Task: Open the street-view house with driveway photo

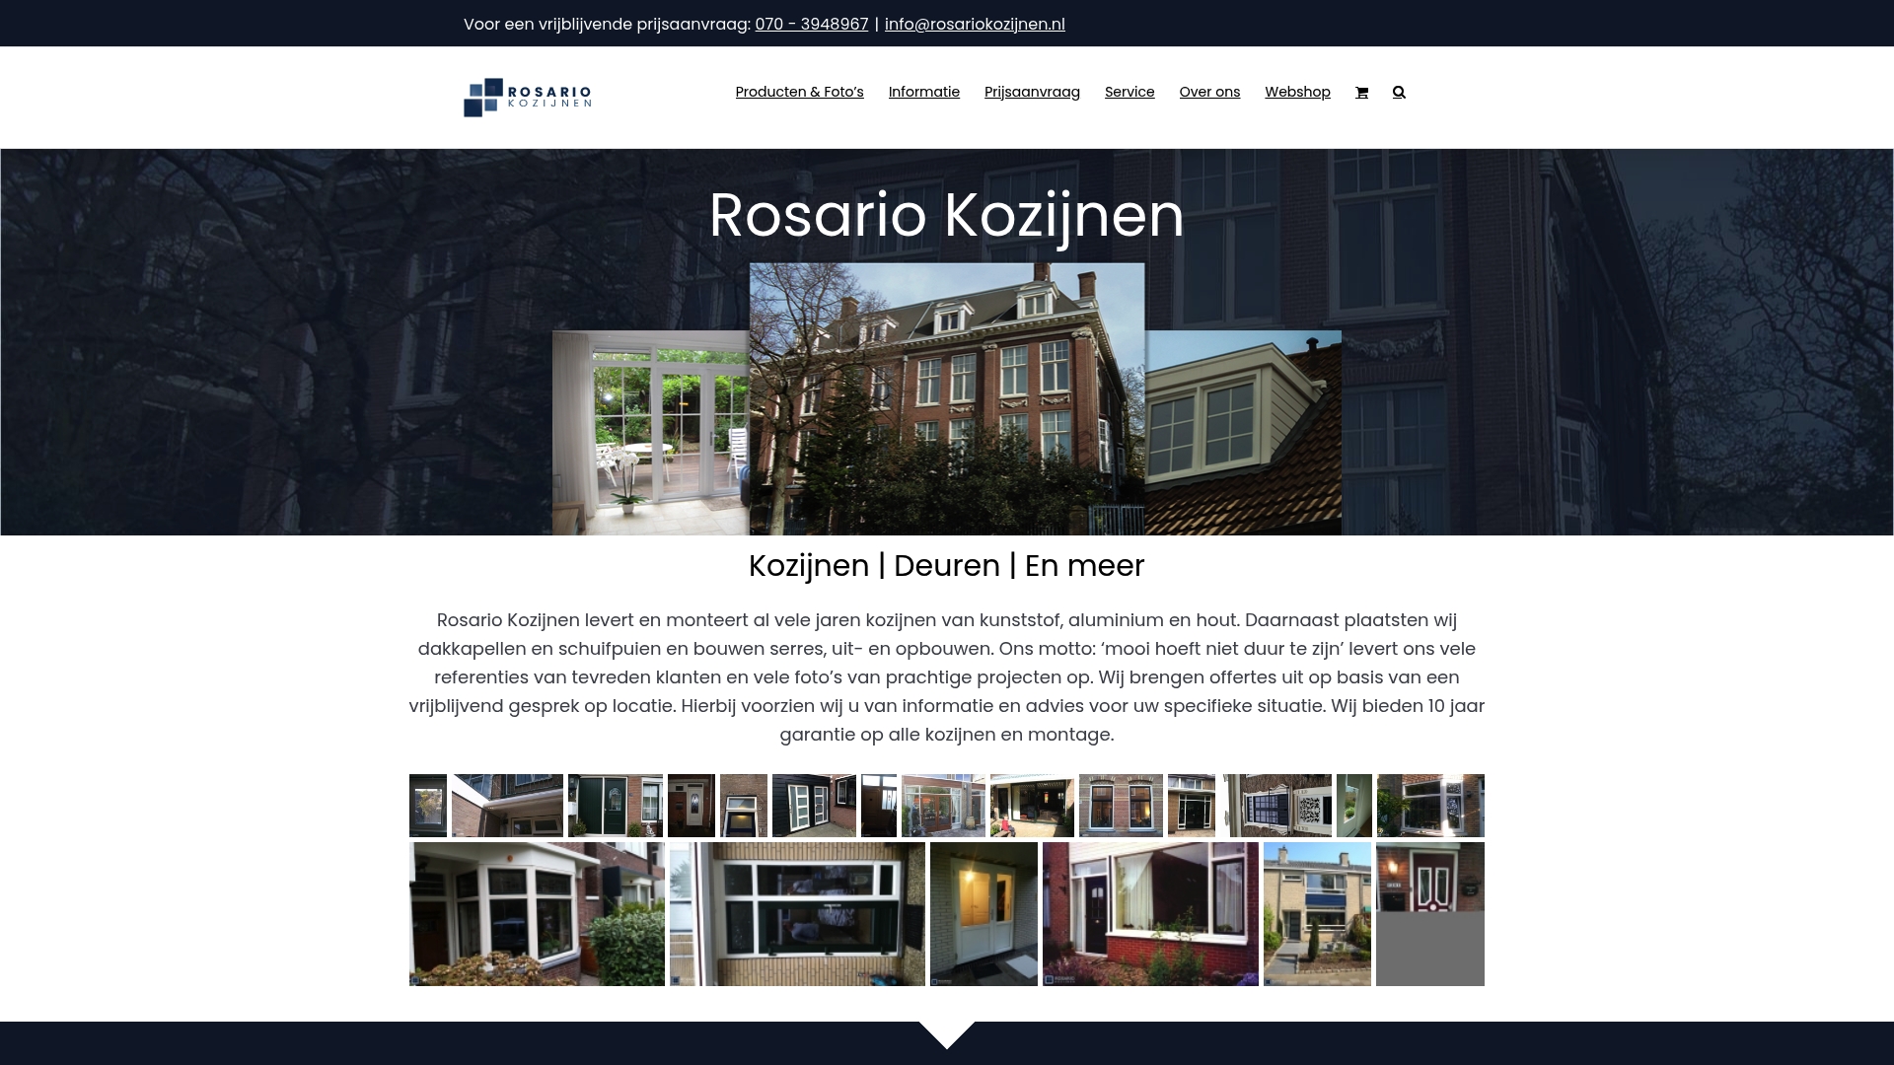Action: pyautogui.click(x=1317, y=913)
